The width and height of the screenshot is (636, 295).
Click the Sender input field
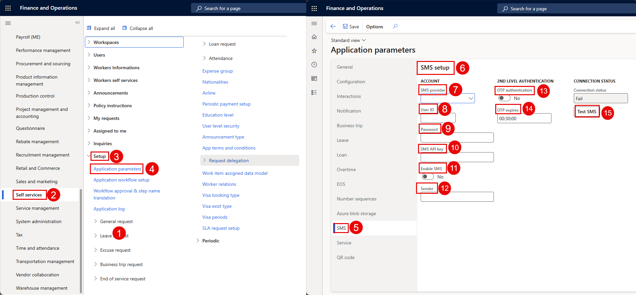pyautogui.click(x=457, y=197)
